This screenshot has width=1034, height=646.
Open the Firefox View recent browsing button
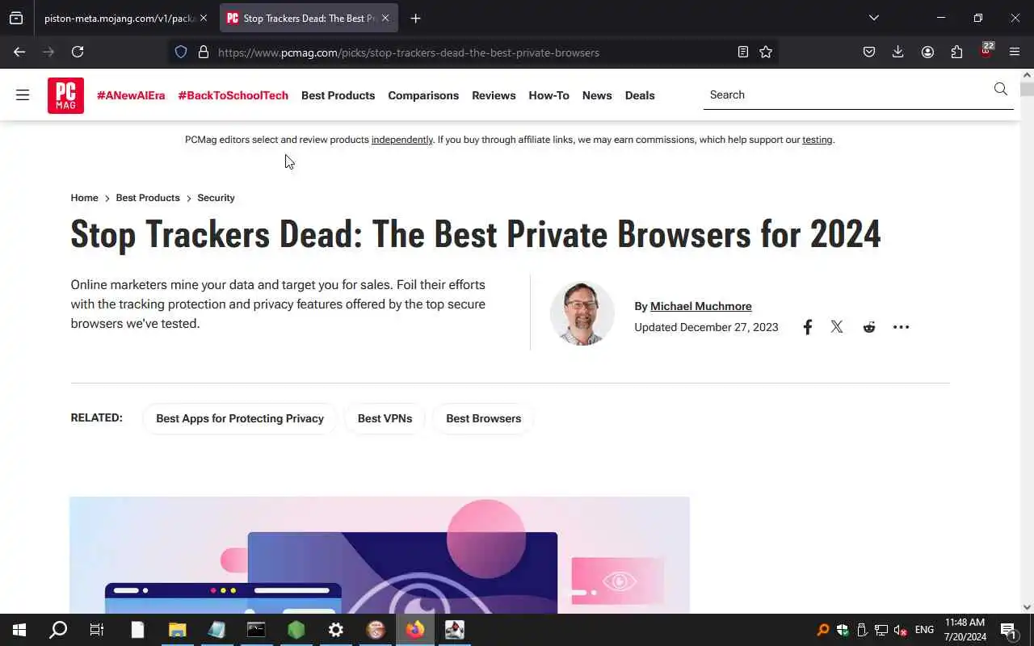pyautogui.click(x=16, y=18)
